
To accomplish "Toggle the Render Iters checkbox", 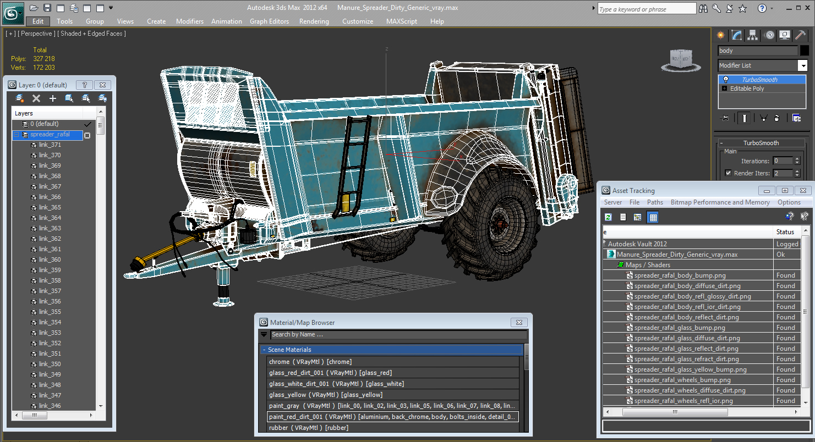I will (729, 173).
